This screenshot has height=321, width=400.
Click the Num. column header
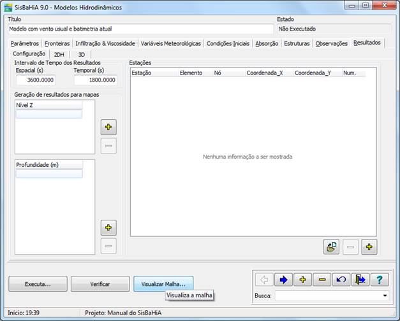353,73
